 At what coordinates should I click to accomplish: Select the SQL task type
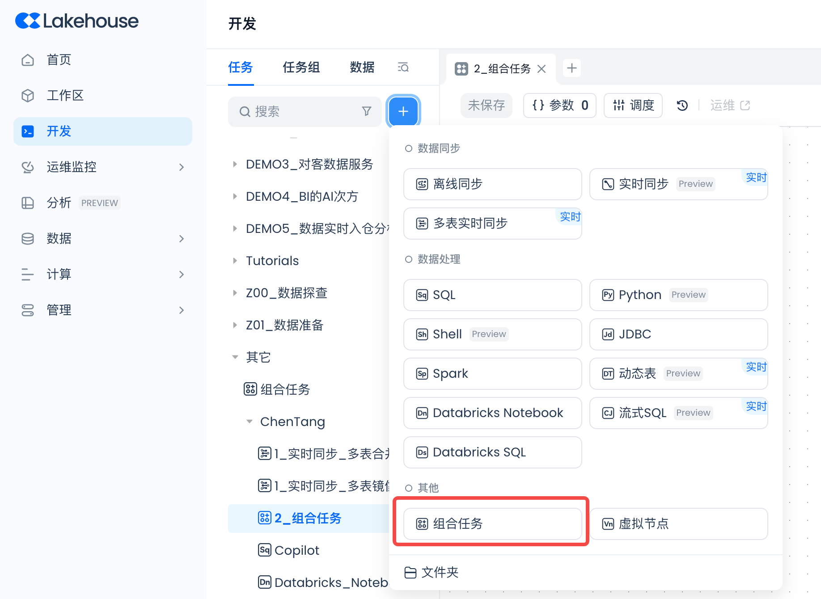492,295
